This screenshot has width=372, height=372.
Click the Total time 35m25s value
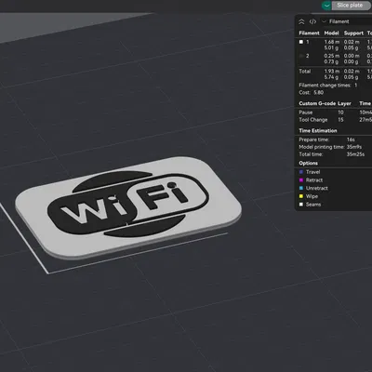(x=355, y=154)
